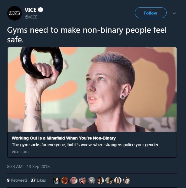View the 9 Retweets list
This screenshot has width=186, height=188.
click(x=17, y=180)
